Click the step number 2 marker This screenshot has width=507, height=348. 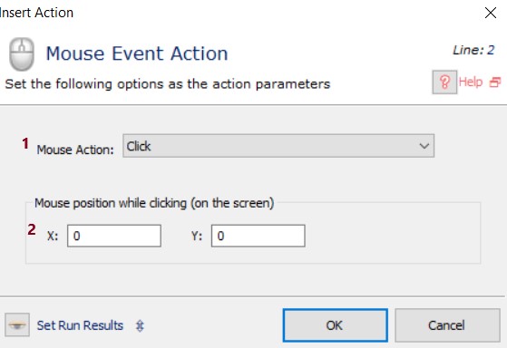pos(32,230)
